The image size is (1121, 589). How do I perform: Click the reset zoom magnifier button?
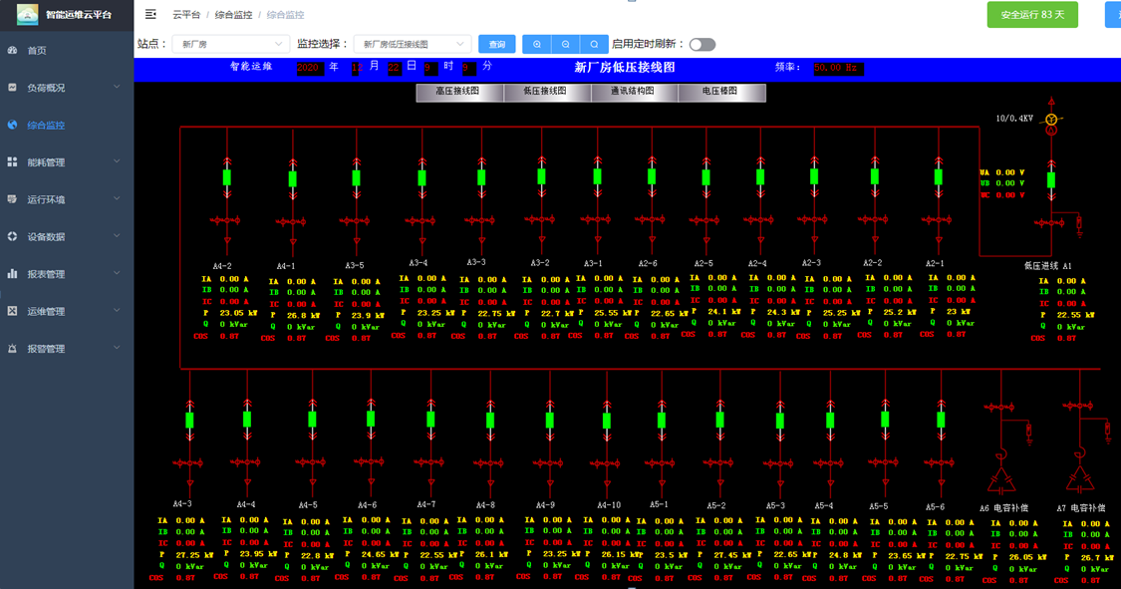594,44
